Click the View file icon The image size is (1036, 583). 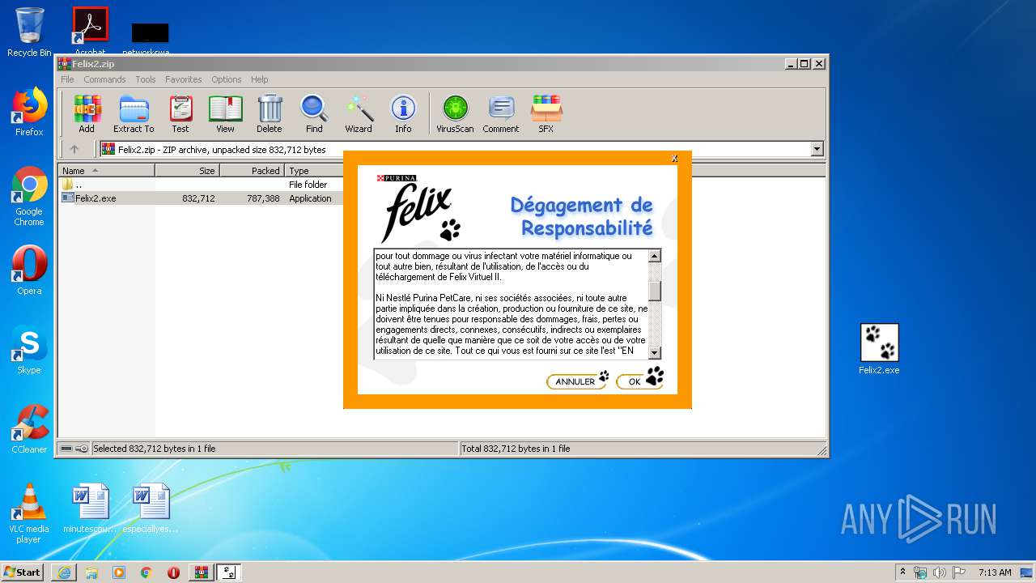point(225,113)
